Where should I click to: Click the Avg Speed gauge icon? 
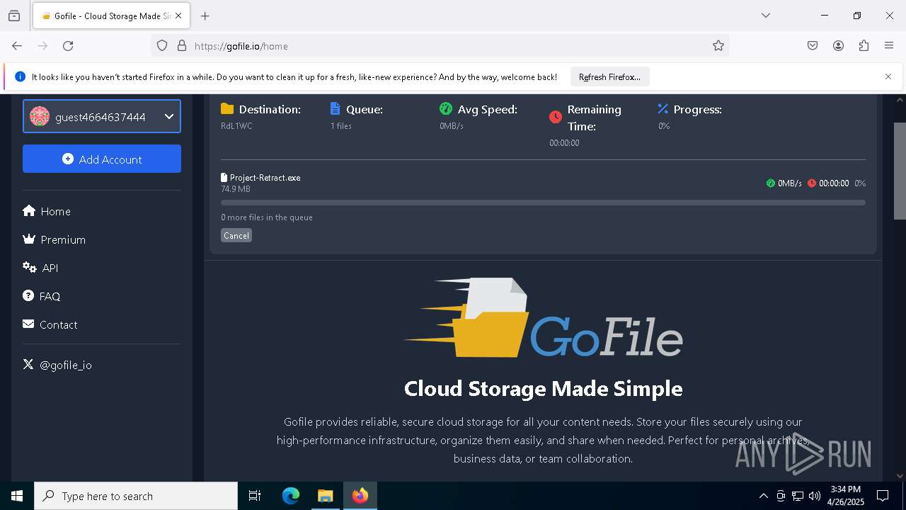446,108
